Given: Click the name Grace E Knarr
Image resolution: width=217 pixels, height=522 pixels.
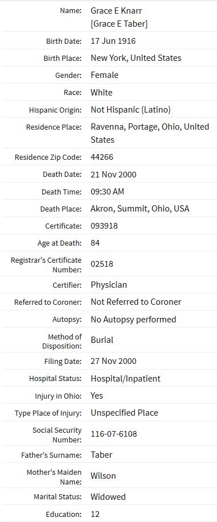Looking at the screenshot, I should [x=116, y=11].
